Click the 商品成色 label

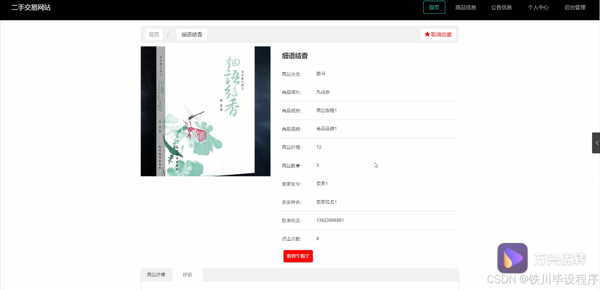(x=292, y=92)
